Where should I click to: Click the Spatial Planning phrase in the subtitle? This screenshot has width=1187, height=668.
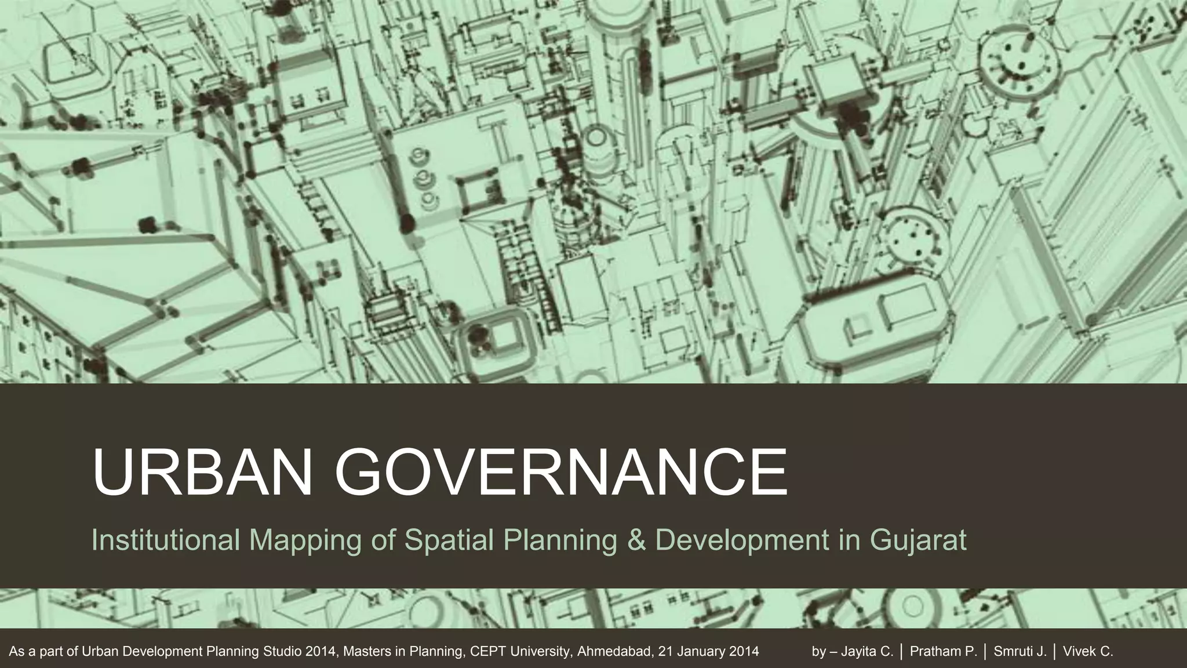pyautogui.click(x=510, y=540)
